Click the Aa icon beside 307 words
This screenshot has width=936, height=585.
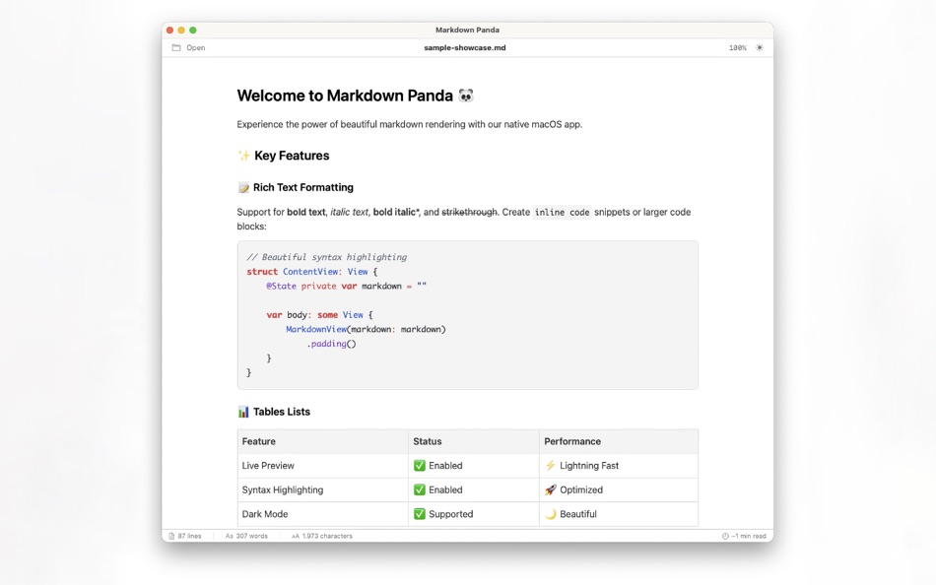coord(229,536)
